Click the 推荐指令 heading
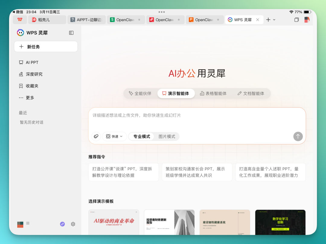Image resolution: width=326 pixels, height=244 pixels. [x=97, y=157]
